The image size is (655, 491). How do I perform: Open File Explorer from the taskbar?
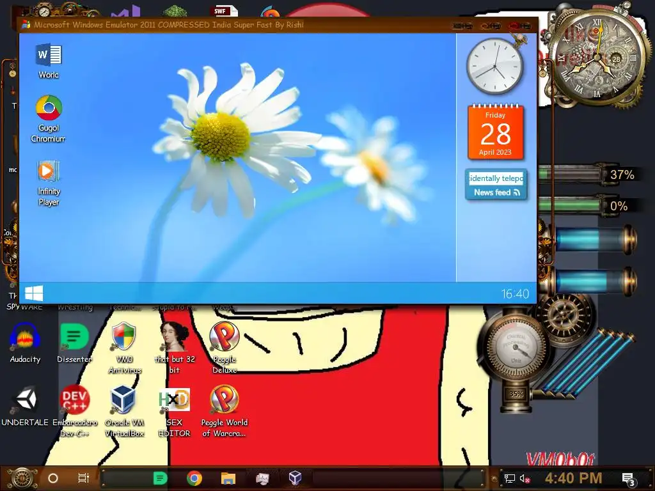(x=228, y=478)
